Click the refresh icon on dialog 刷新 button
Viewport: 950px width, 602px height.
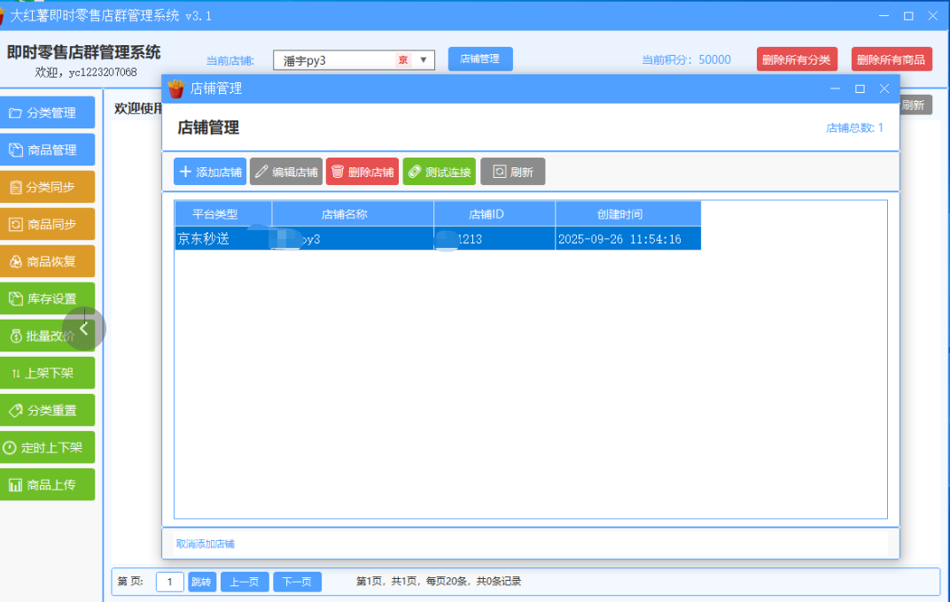click(x=499, y=172)
